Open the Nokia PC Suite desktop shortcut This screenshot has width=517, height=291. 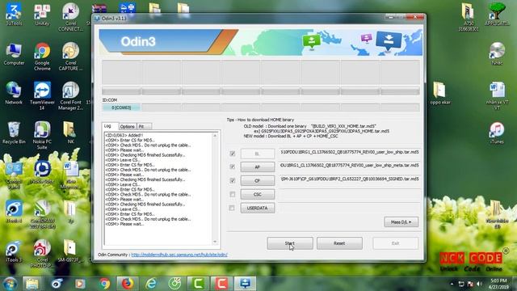42,135
